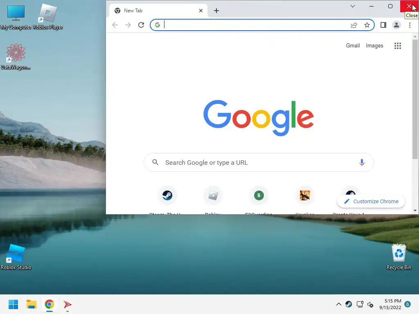Open the tab search dropdown chevron

[x=353, y=6]
